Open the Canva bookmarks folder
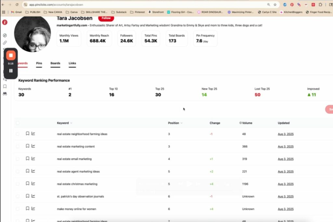 coord(72,12)
